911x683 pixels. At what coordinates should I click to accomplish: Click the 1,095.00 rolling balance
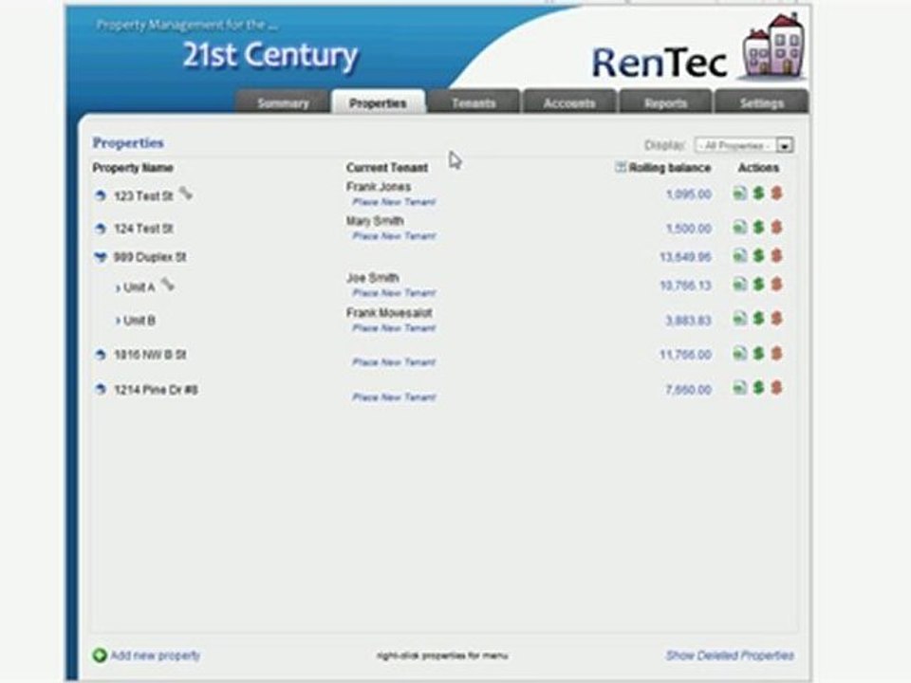pos(689,194)
